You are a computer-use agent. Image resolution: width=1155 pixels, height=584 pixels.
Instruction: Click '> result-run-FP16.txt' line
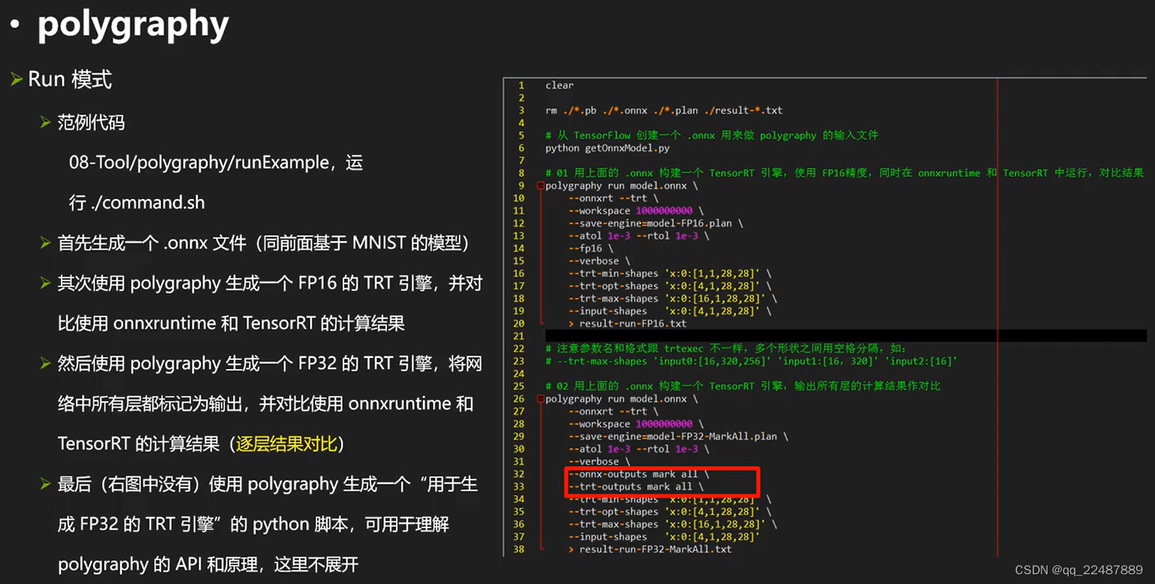pyautogui.click(x=627, y=324)
